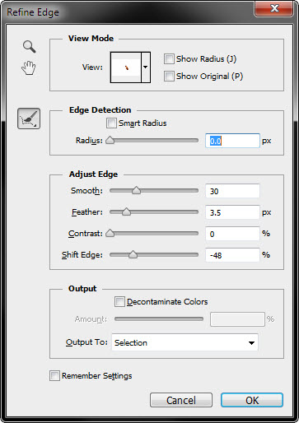The height and width of the screenshot is (423, 299).
Task: Click the Feather slider handle
Action: tap(126, 211)
